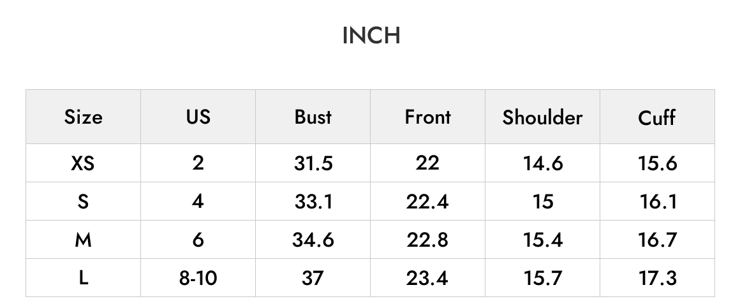Select the 34.6 bust value for M

coord(313,240)
